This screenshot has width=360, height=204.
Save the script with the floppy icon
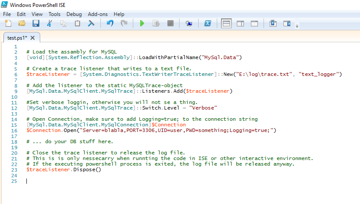point(35,23)
